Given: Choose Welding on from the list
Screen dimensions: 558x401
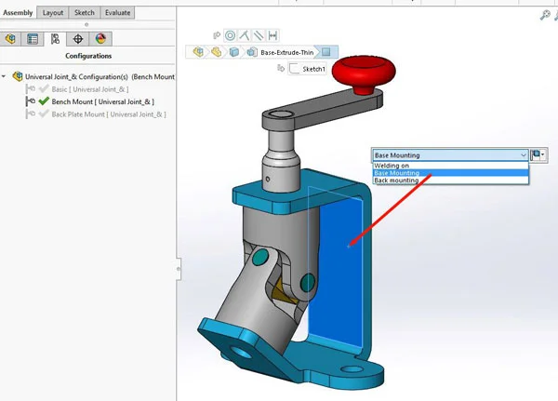Looking at the screenshot, I should click(392, 166).
